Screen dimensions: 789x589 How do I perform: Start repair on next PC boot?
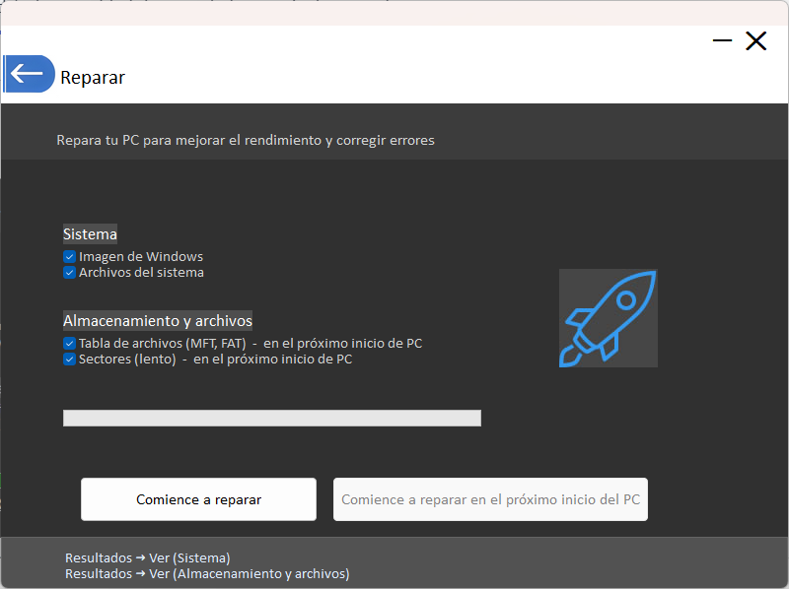point(490,499)
